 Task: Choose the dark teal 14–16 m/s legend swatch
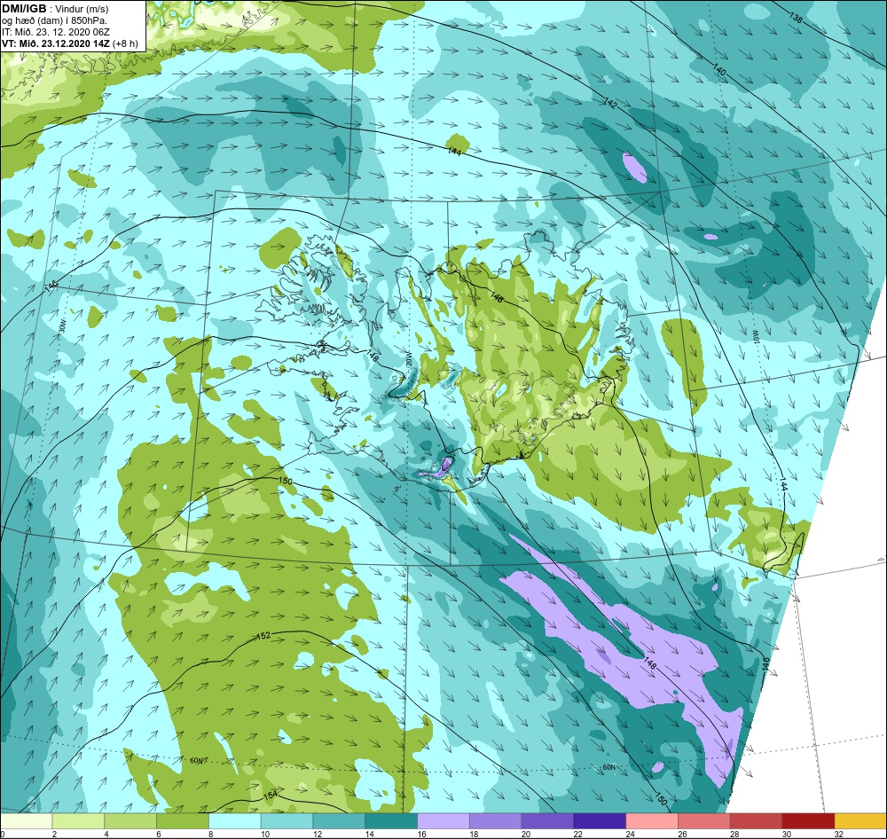(391, 821)
